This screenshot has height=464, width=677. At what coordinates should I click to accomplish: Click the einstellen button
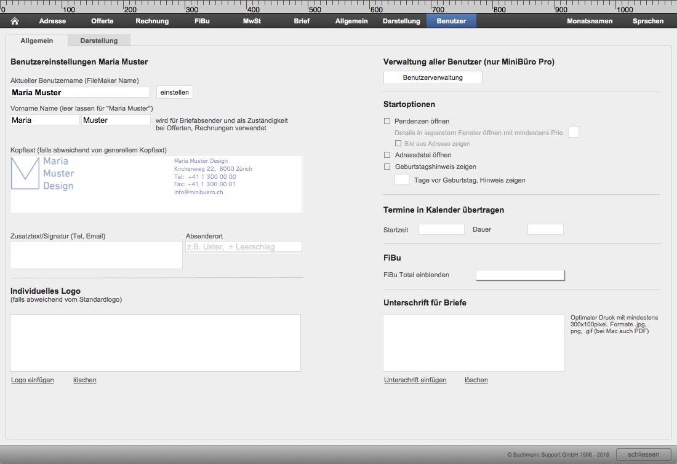(174, 92)
